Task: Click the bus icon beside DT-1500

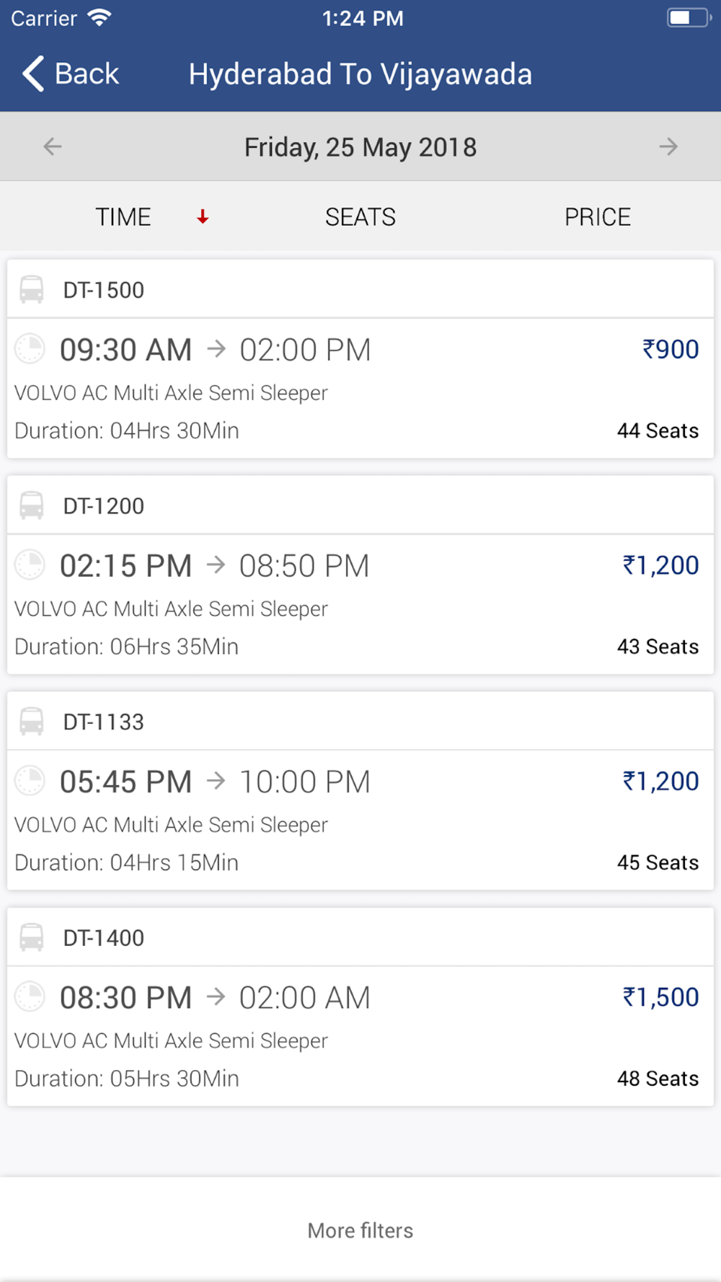Action: 32,289
